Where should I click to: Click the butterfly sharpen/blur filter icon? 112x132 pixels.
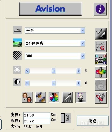click(x=41, y=97)
